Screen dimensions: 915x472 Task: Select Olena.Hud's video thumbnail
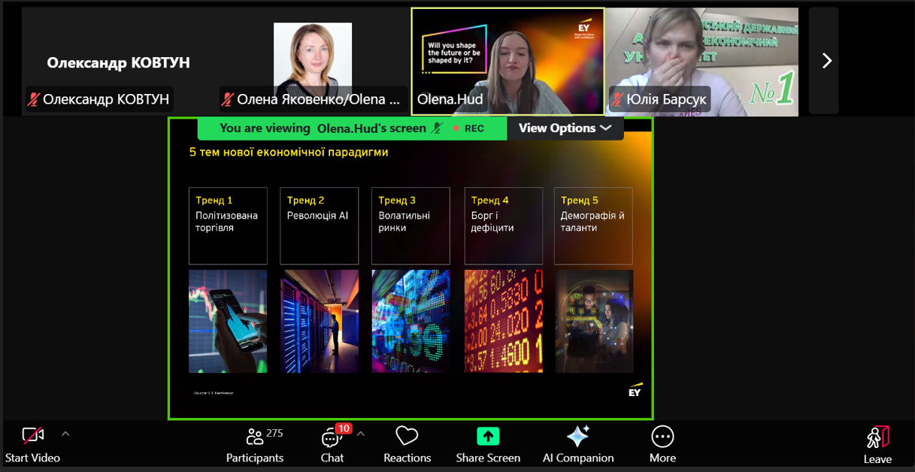click(x=507, y=62)
